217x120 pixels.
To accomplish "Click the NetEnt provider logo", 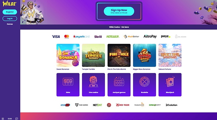I will [x=97, y=105].
